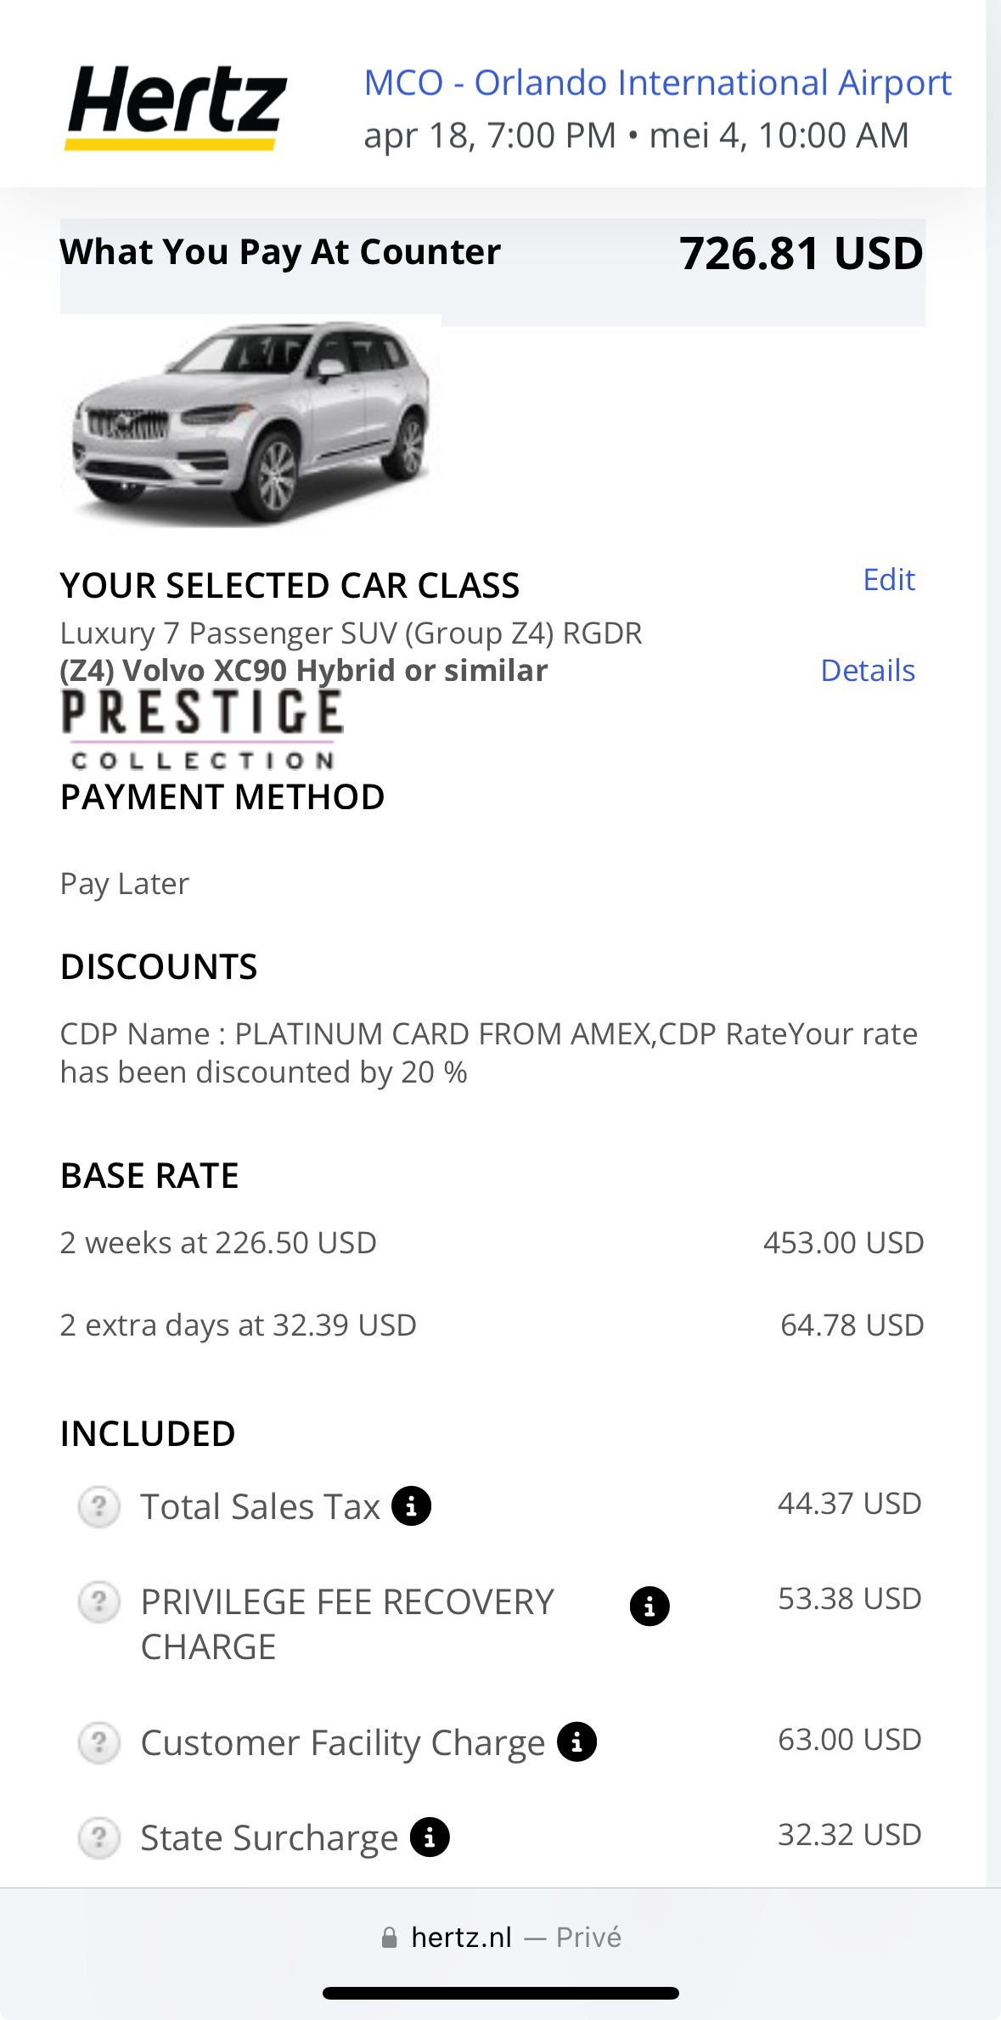Viewport: 1001px width, 2020px height.
Task: Show info for State Surcharge
Action: 430,1837
